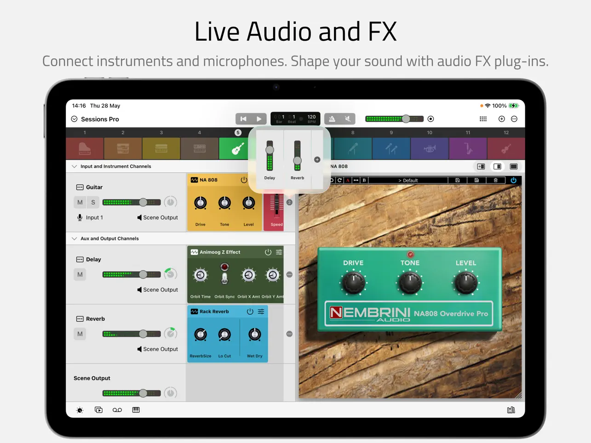Open the Default preset menu in plug-in header
The height and width of the screenshot is (443, 591).
coord(408,180)
